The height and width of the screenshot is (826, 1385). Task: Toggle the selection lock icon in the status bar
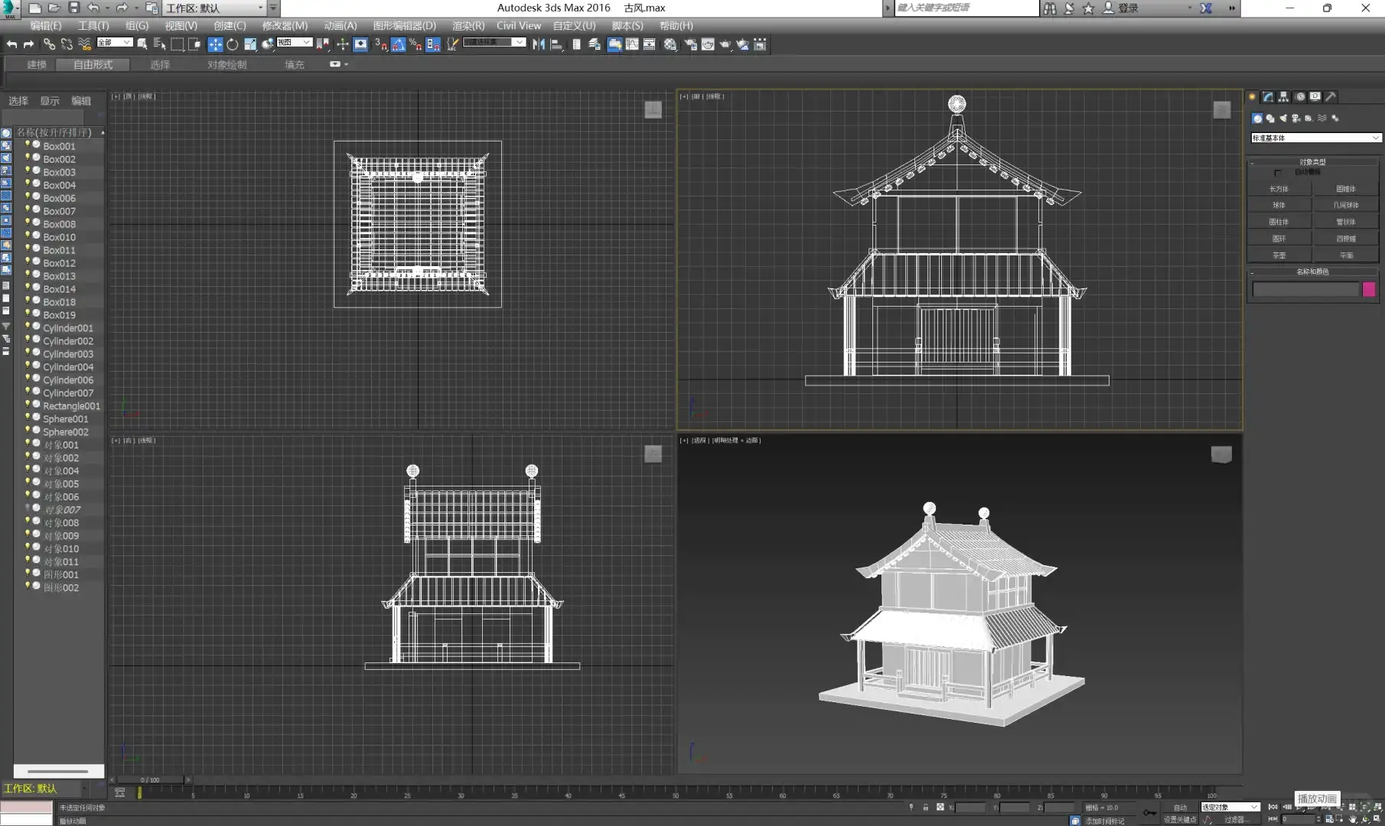click(x=925, y=807)
